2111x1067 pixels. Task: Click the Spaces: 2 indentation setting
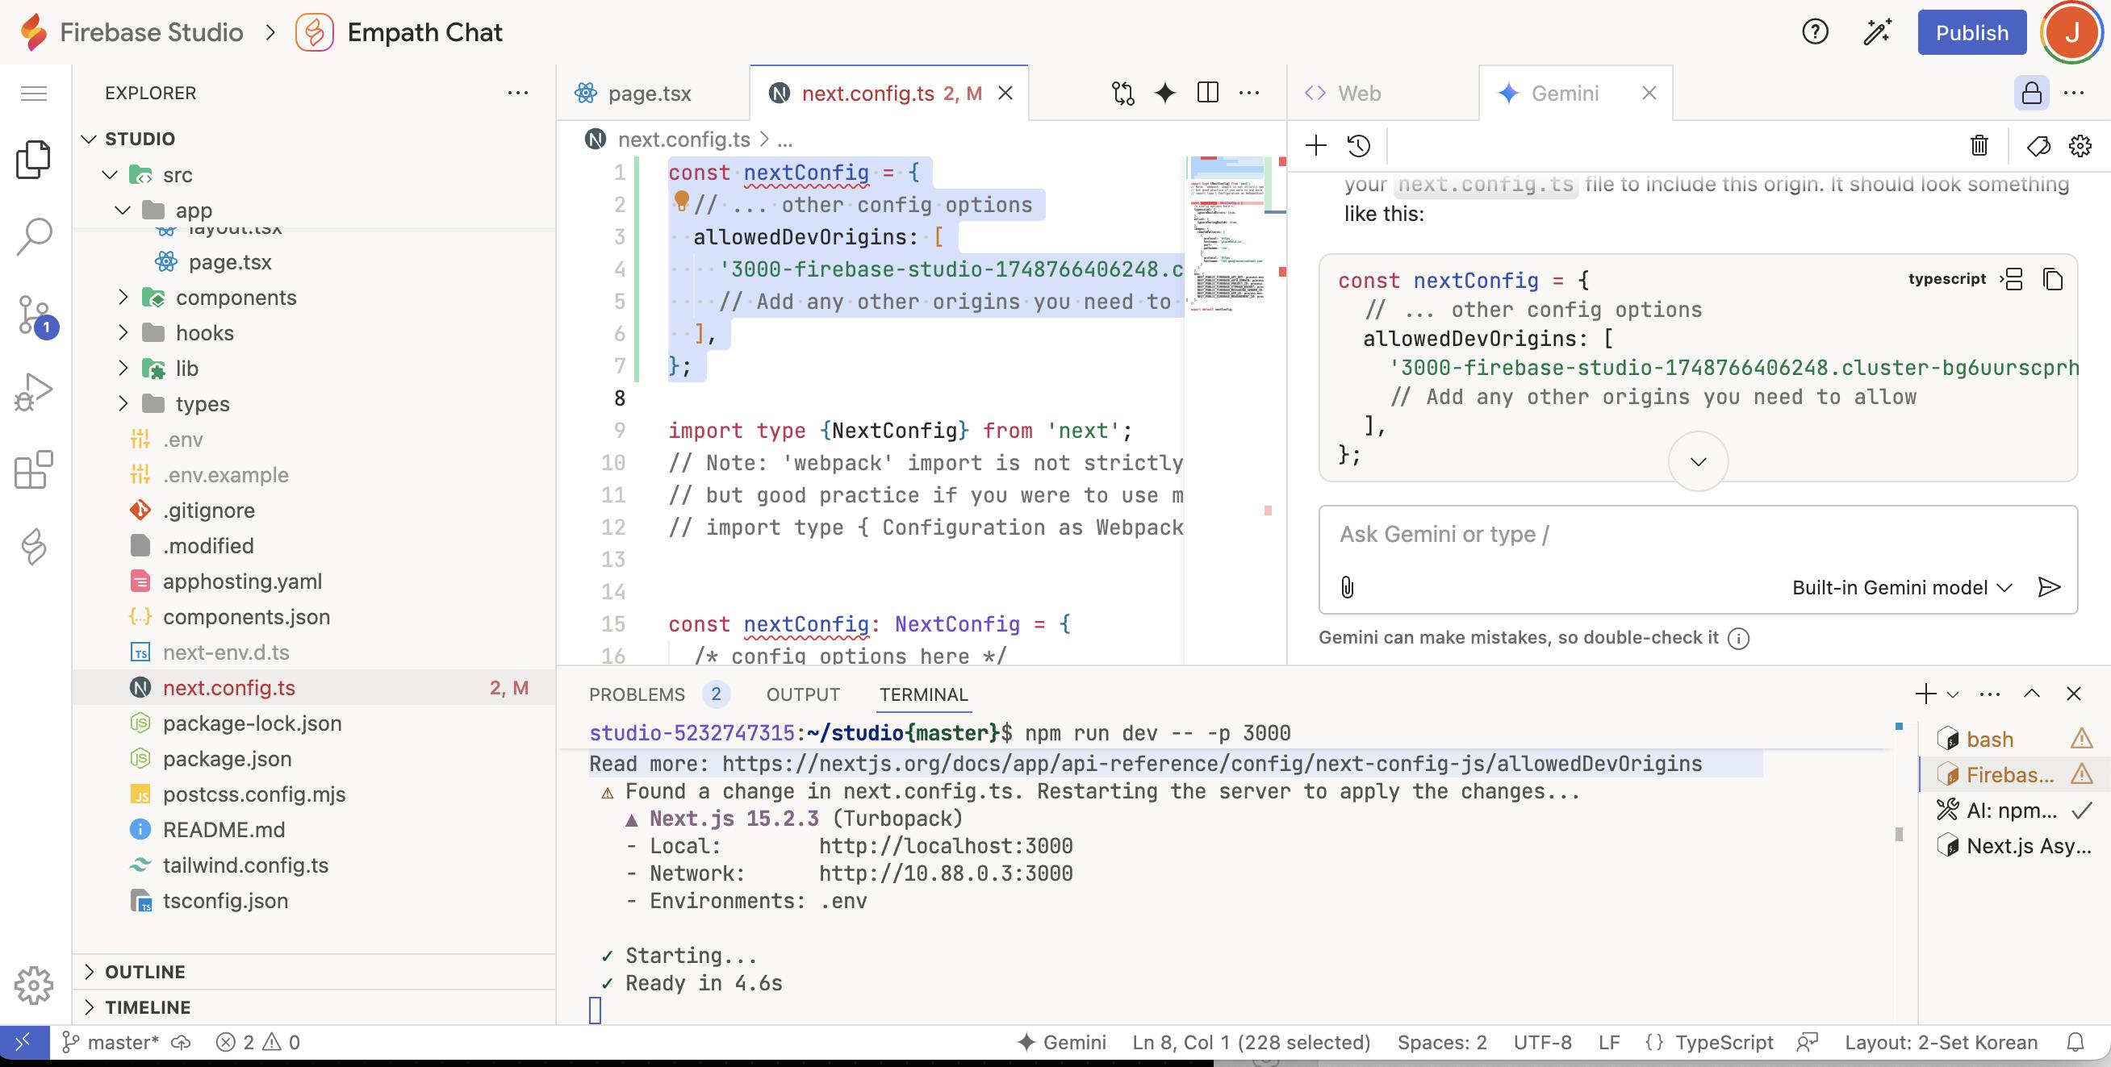pyautogui.click(x=1441, y=1043)
